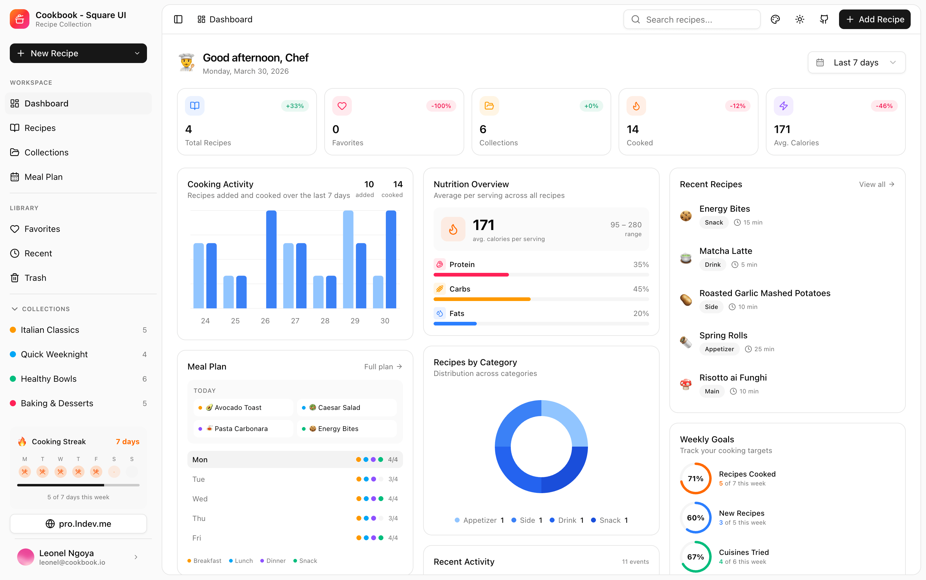
Task: Click the Favorites heart card icon
Action: click(x=342, y=106)
